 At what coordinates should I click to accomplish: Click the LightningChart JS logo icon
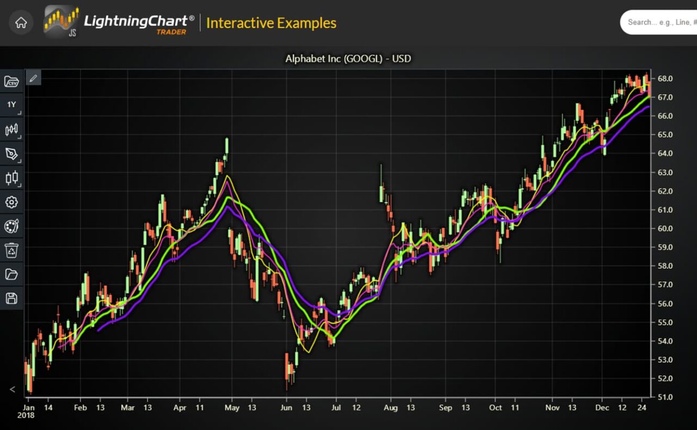(x=60, y=22)
